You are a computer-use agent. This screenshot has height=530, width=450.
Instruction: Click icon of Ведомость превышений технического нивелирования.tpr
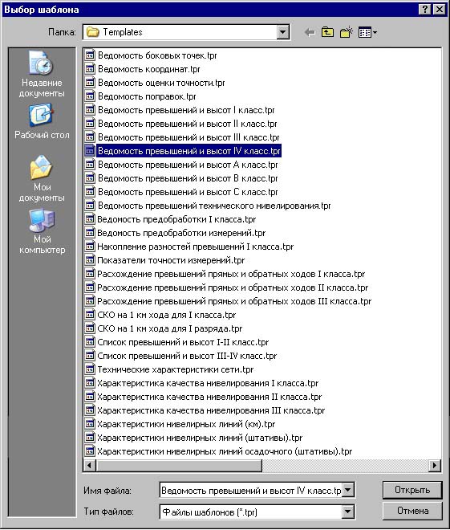click(x=90, y=205)
